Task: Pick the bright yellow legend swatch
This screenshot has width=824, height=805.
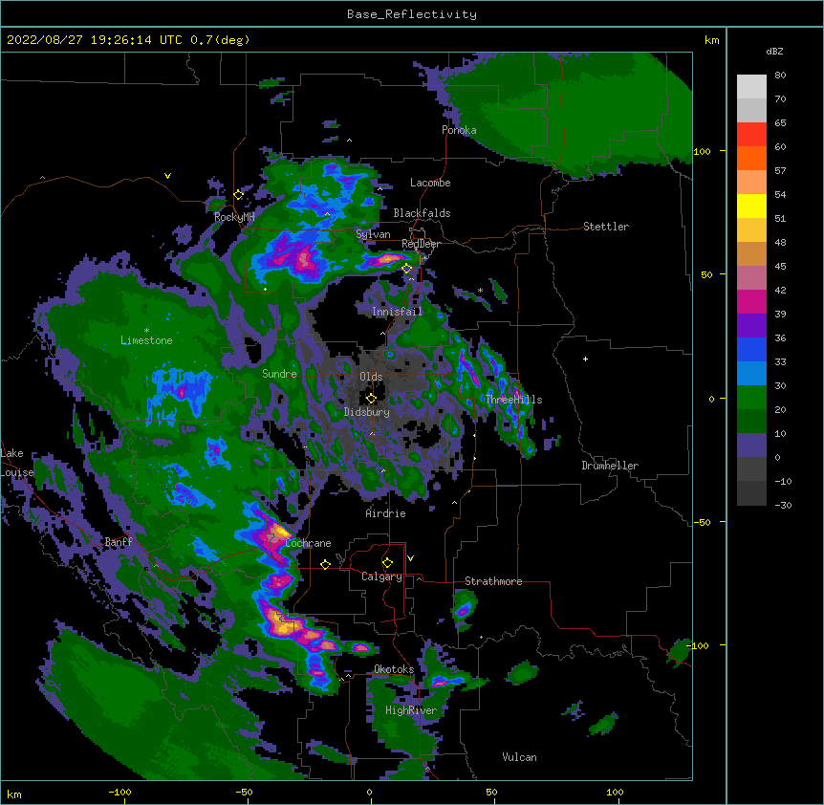Action: pos(751,206)
